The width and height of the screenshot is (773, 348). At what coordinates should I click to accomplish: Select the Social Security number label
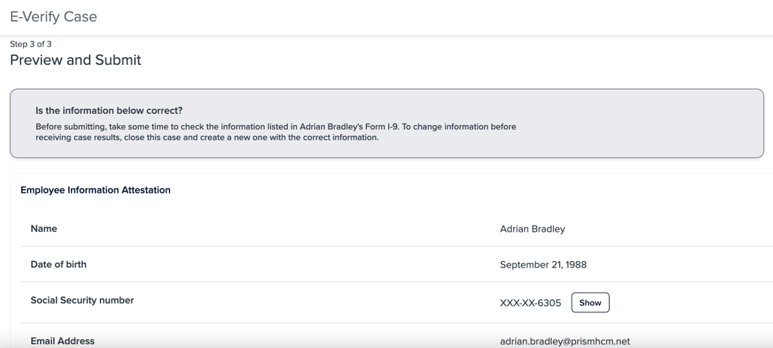click(82, 300)
